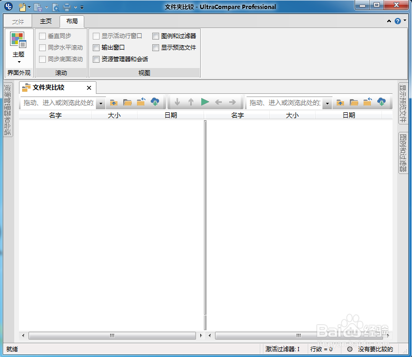Click left pane scroll-right arrow
This screenshot has height=357, width=412.
click(201, 335)
